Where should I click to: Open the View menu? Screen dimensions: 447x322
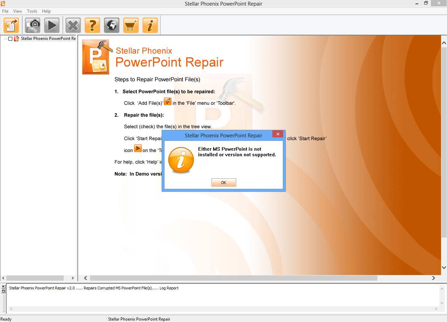coord(18,11)
